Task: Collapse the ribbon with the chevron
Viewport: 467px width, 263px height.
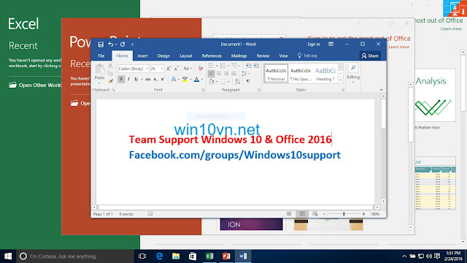Action: click(x=381, y=90)
